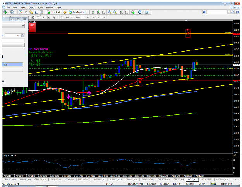Image resolution: width=242 pixels, height=187 pixels.
Task: Open the Profiles icon
Action: click(x=12, y=12)
